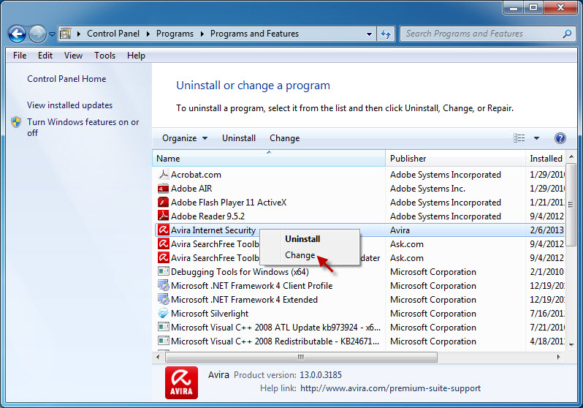Click the vertical scrollbar down arrow
This screenshot has width=583, height=408.
point(571,345)
